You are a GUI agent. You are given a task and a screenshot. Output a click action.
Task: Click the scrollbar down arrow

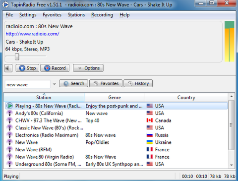pos(232,165)
